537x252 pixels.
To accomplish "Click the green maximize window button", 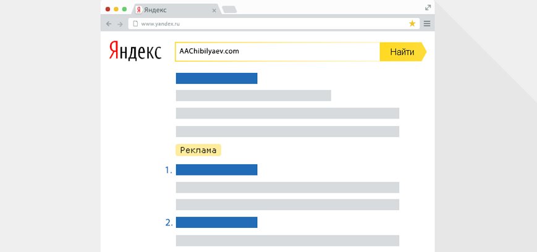I will 125,9.
